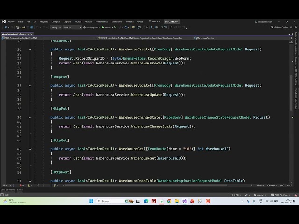Open the Archivo menu
Image resolution: width=299 pixels, height=224 pixels.
point(11,22)
